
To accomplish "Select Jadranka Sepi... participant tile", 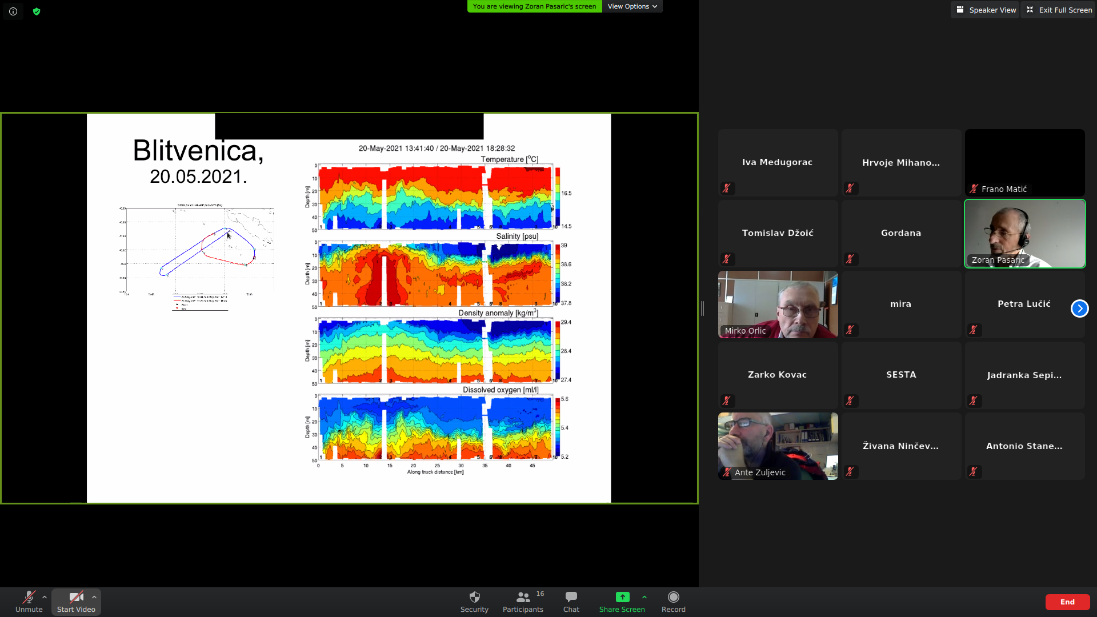I will (x=1024, y=375).
